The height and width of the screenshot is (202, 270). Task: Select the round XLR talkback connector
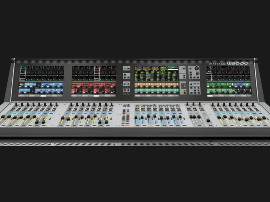click(x=196, y=68)
